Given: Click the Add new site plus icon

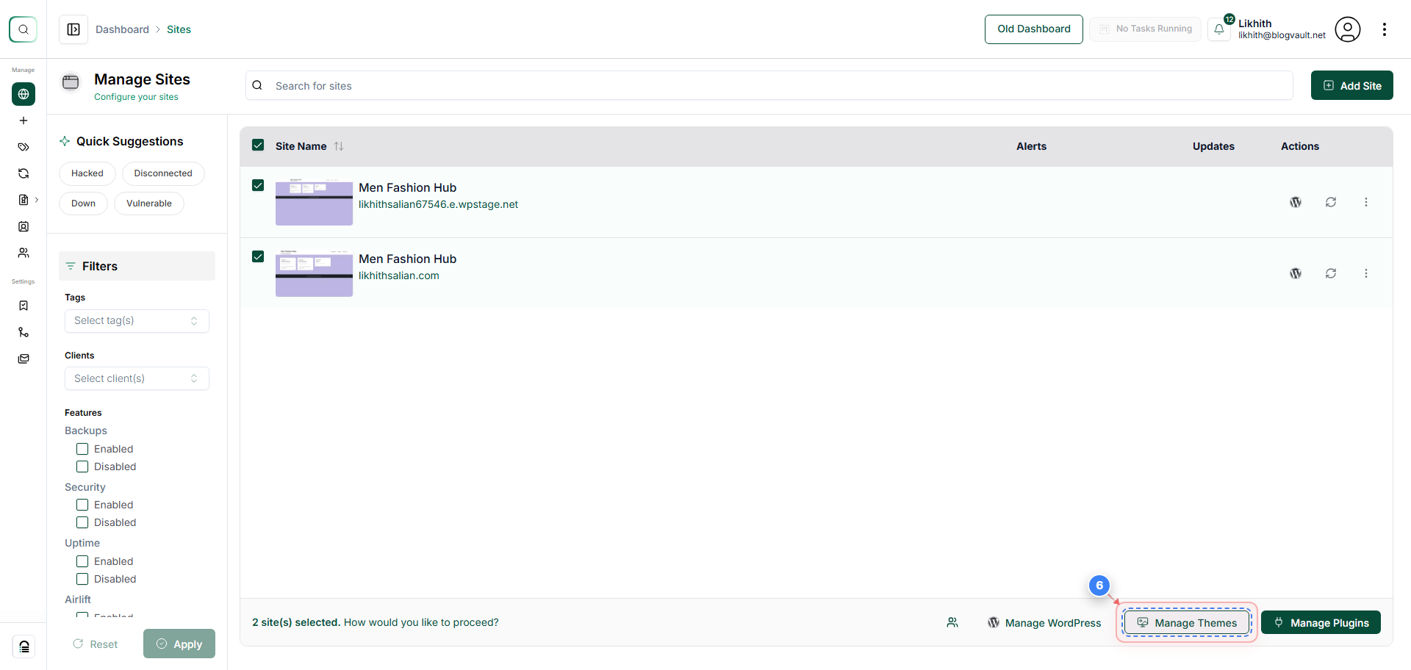Looking at the screenshot, I should click(x=24, y=120).
